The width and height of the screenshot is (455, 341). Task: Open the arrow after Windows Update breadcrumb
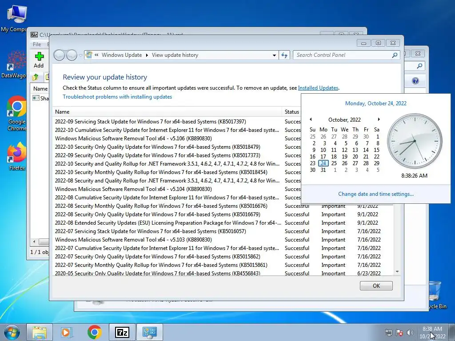pos(147,55)
